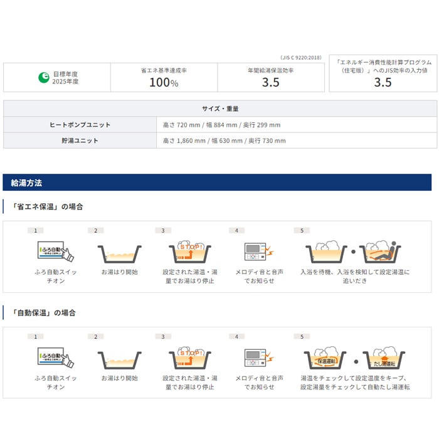
Task: Click the person bathing in tub icon
Action: point(382,251)
